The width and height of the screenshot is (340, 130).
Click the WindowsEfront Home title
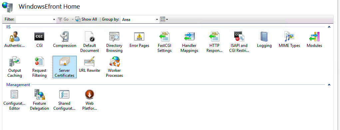49,7
